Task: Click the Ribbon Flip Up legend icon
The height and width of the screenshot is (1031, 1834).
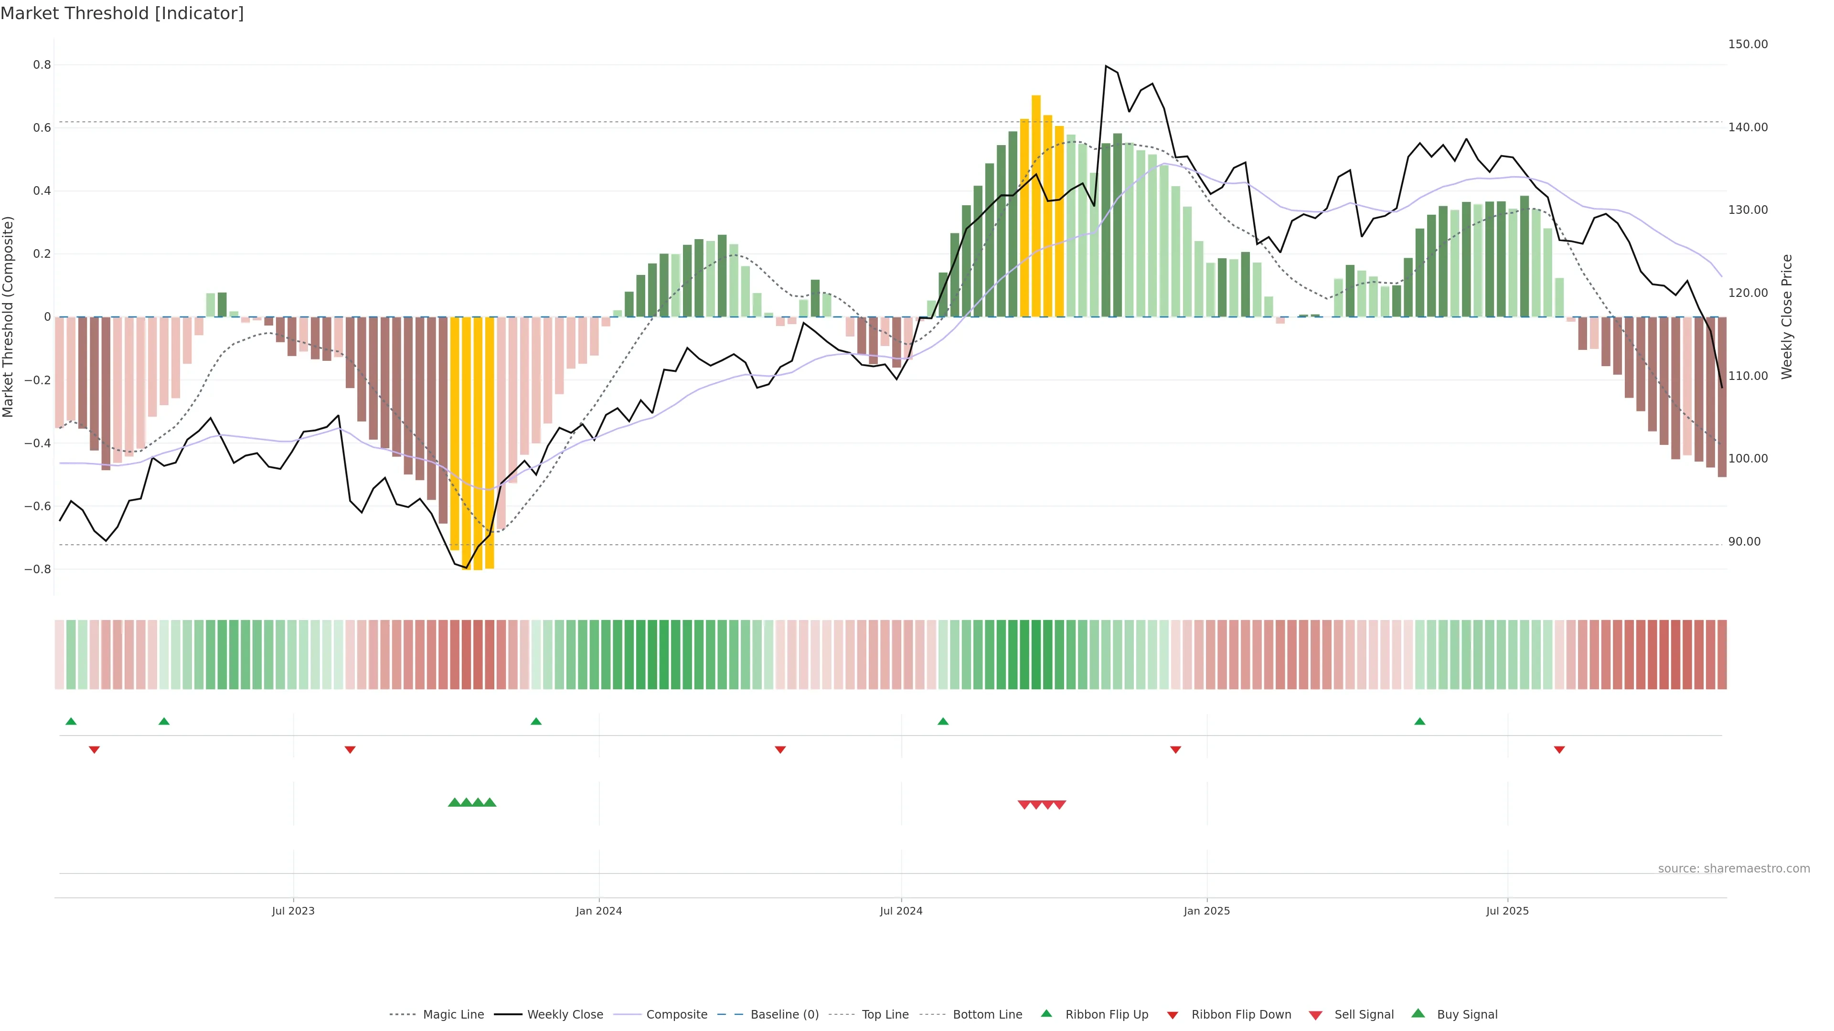Action: pos(1046,1013)
